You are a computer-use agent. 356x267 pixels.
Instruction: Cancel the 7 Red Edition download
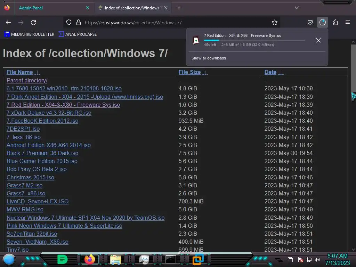[318, 40]
